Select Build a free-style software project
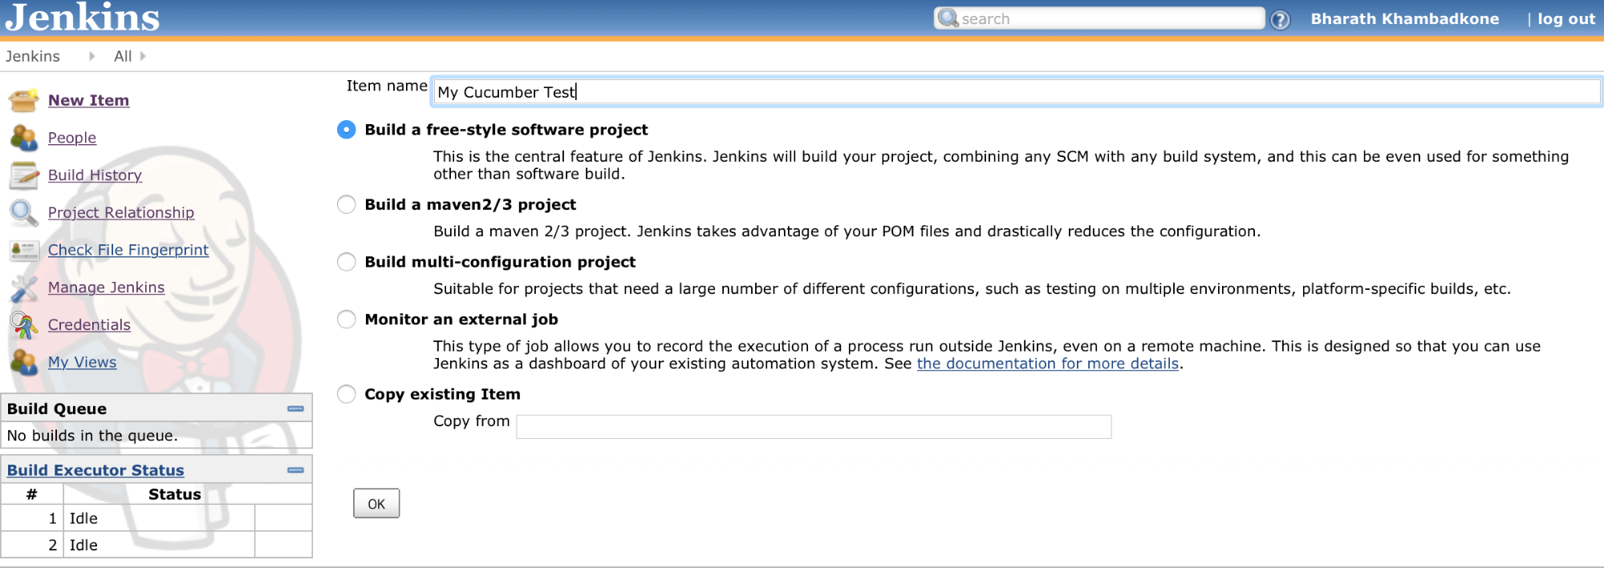Viewport: 1604px width, 568px height. [346, 130]
